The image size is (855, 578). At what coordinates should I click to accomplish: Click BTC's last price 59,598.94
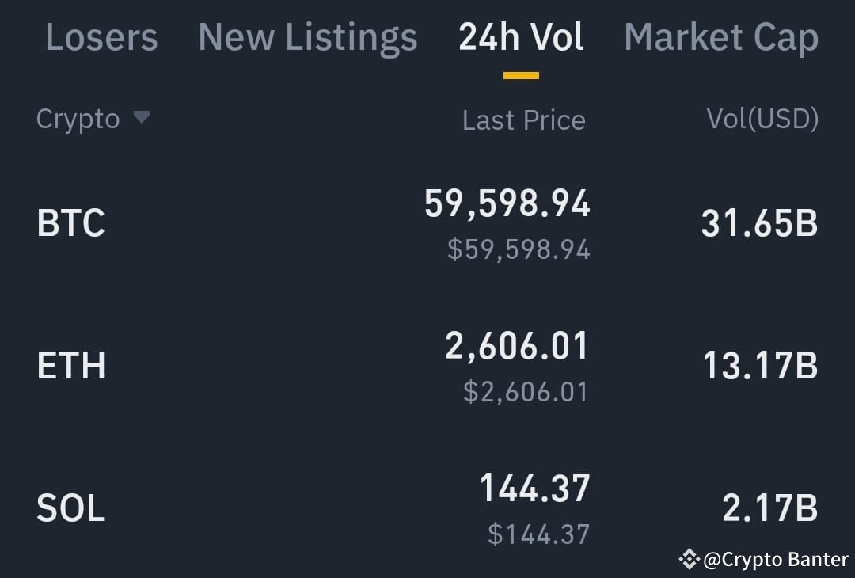[x=507, y=203]
